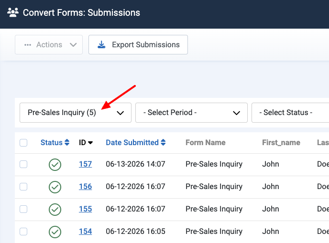Click First_name column header
329x243 pixels.
281,142
